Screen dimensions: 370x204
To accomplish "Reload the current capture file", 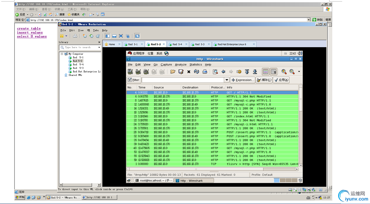I will point(197,72).
